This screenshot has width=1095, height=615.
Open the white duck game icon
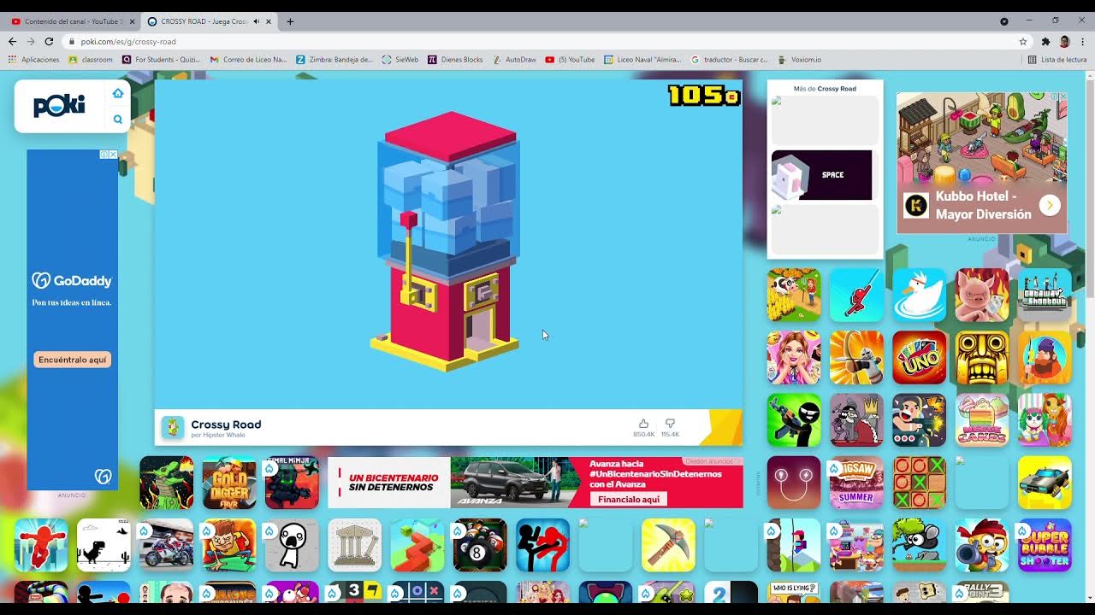(920, 295)
